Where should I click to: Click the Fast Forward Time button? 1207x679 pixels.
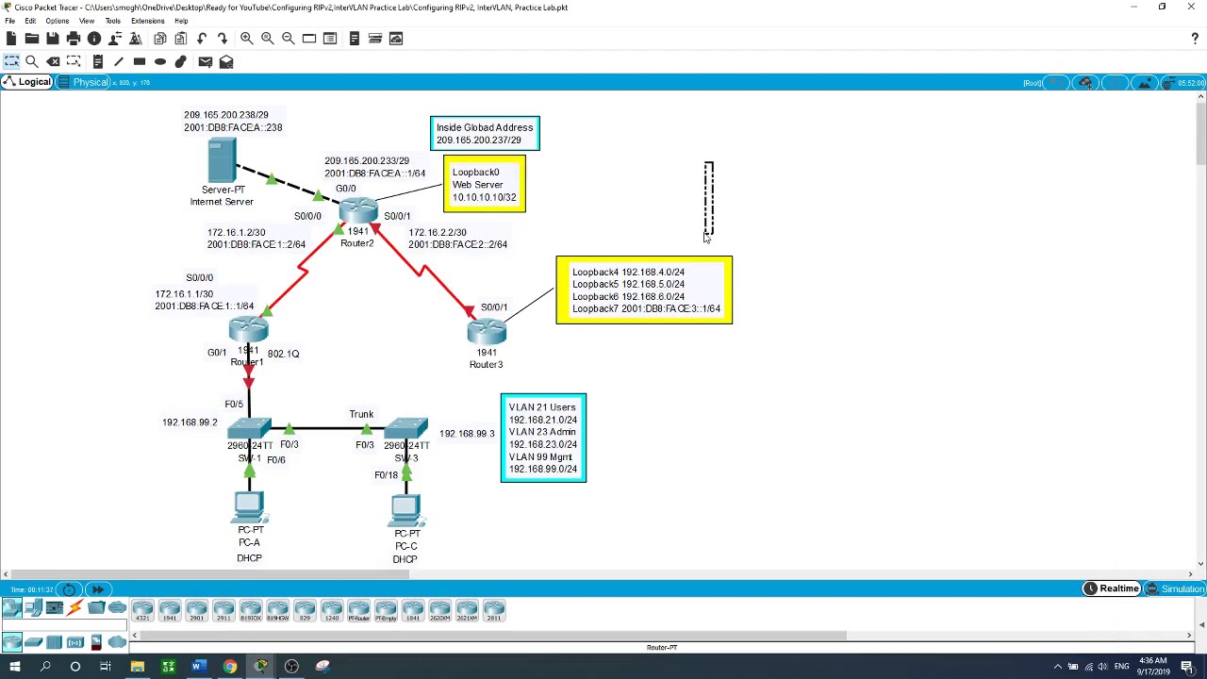coord(97,589)
